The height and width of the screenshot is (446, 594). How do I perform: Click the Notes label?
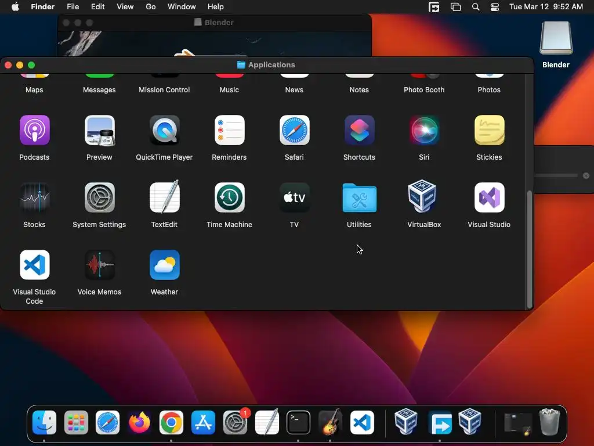pyautogui.click(x=359, y=90)
